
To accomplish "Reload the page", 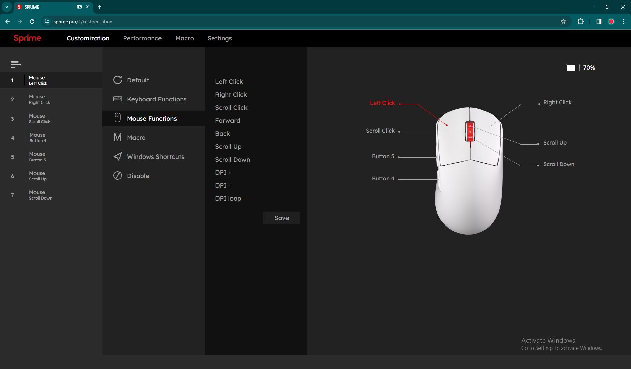I will [x=32, y=22].
